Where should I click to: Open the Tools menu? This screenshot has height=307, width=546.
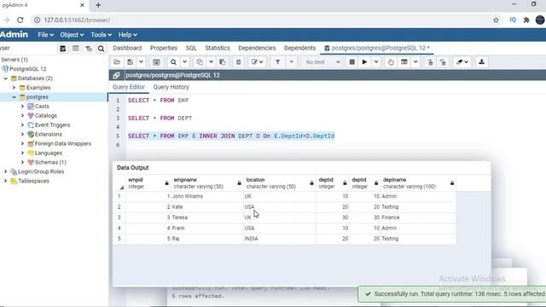coord(101,35)
